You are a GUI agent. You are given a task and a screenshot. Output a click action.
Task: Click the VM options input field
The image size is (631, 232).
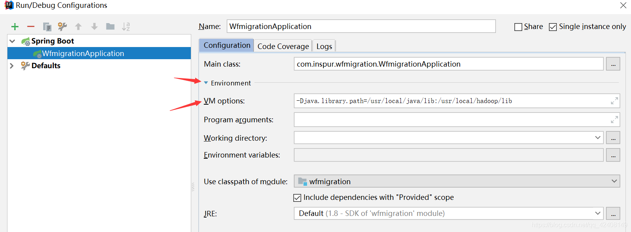tap(457, 101)
